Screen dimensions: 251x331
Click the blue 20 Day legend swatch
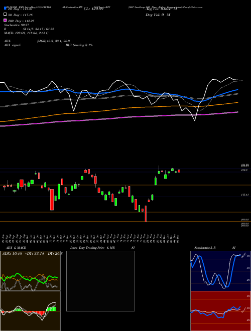(x=6, y=9)
